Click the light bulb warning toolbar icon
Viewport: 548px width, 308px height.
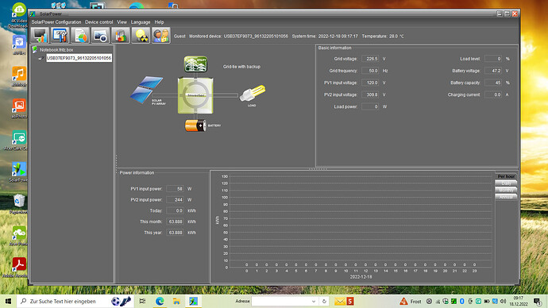[x=141, y=35]
